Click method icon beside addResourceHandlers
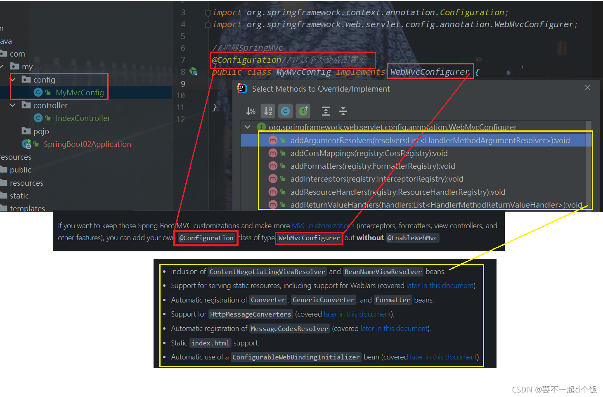The height and width of the screenshot is (397, 603). pyautogui.click(x=273, y=192)
